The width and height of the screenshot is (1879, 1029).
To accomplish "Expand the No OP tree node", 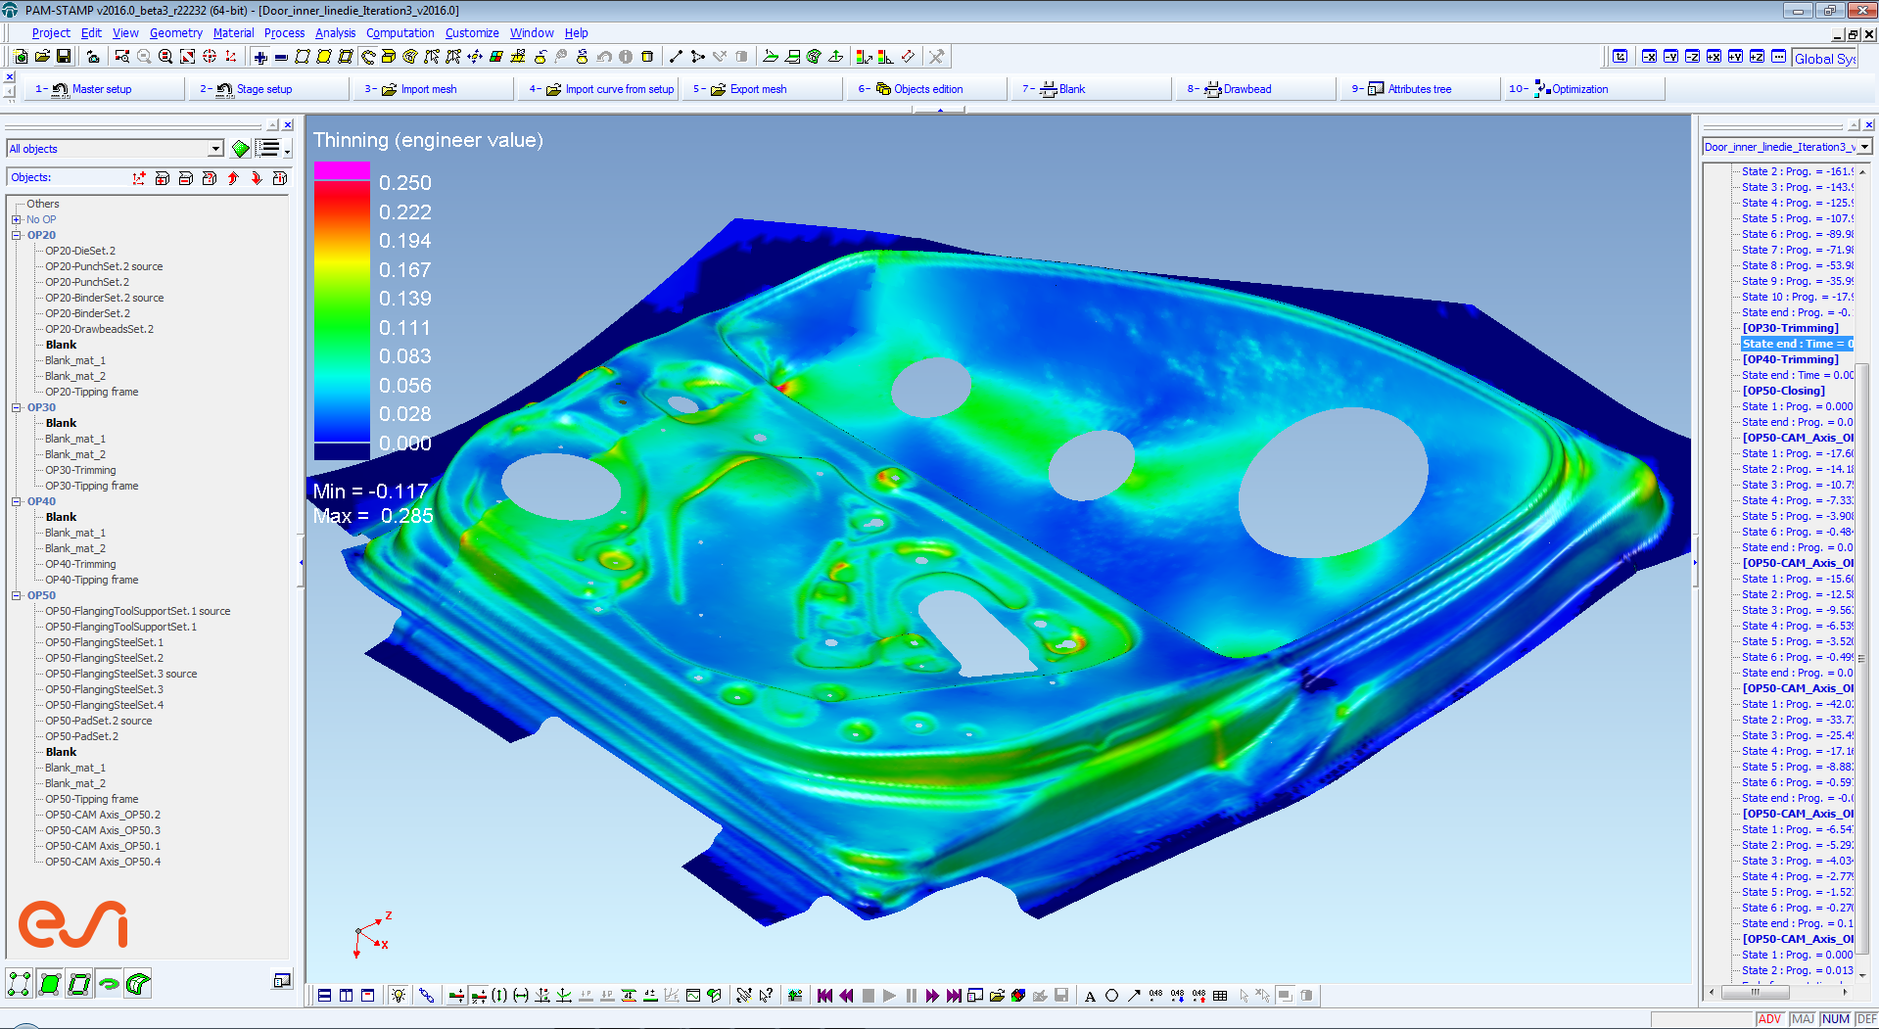I will [16, 219].
